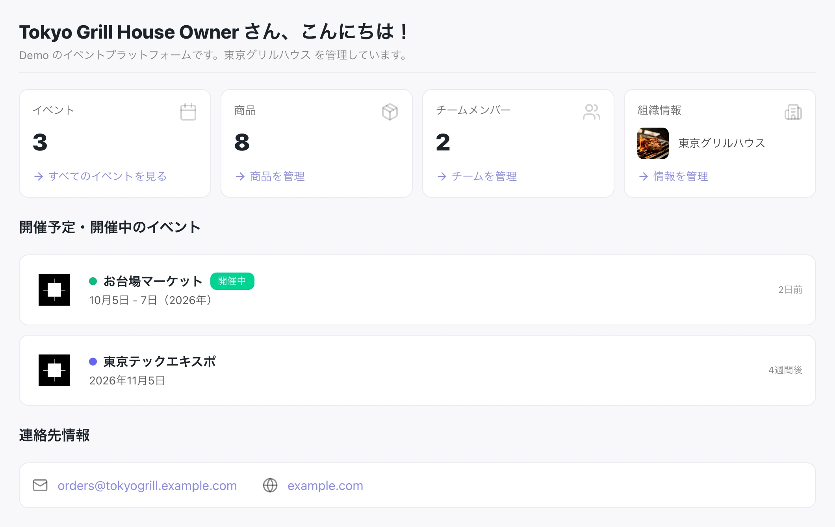The width and height of the screenshot is (835, 527).
Task: Click the 開催中 status badge
Action: click(x=232, y=281)
